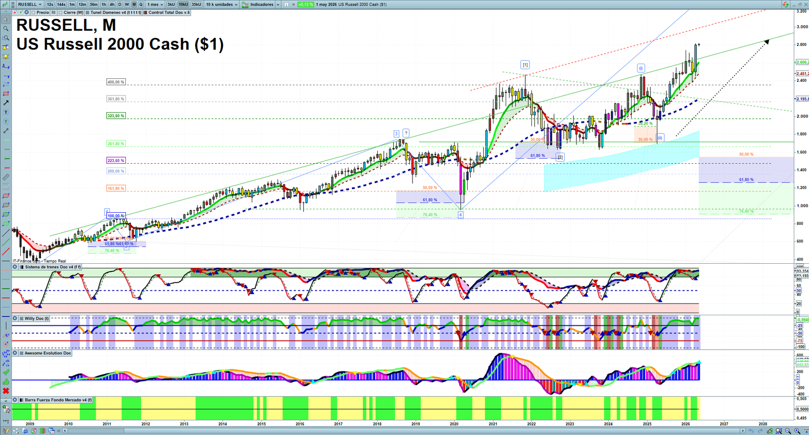This screenshot has height=435, width=809.
Task: Select the arrow cursor tool
Action: pos(6,19)
